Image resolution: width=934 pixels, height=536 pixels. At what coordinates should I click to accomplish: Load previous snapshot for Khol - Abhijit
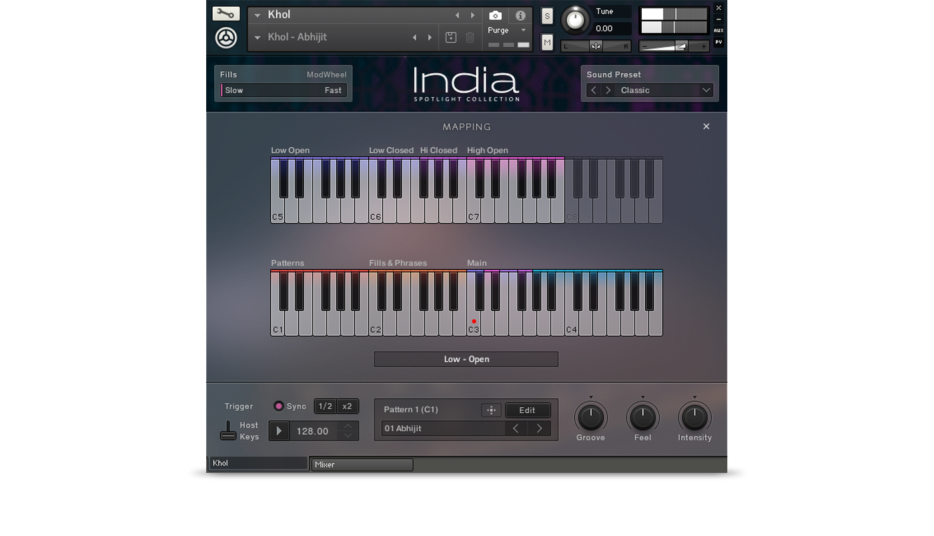[x=414, y=37]
